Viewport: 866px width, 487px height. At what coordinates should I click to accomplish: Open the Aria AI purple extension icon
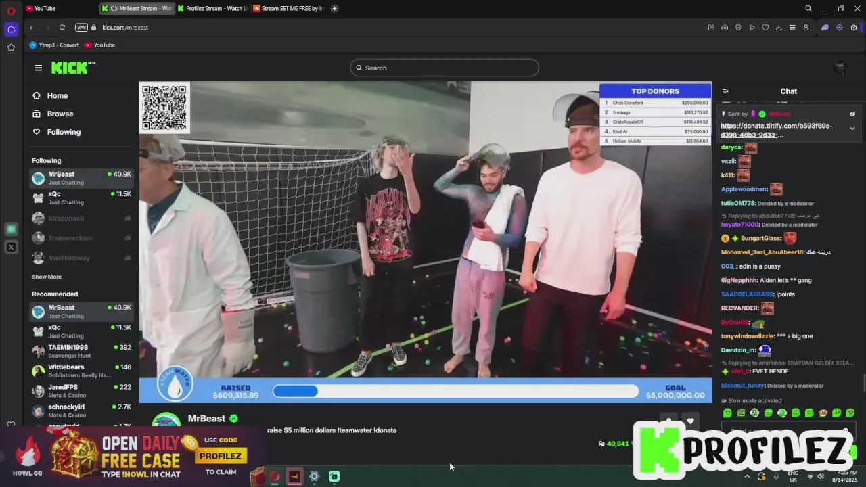point(825,28)
